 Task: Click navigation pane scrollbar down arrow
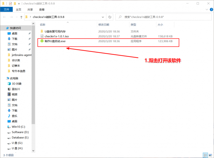(x=33, y=151)
